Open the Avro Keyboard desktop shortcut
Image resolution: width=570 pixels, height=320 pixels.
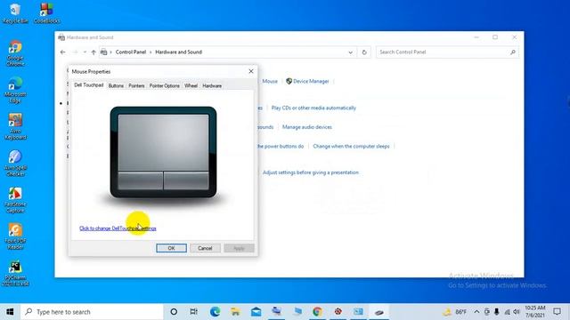[15, 126]
